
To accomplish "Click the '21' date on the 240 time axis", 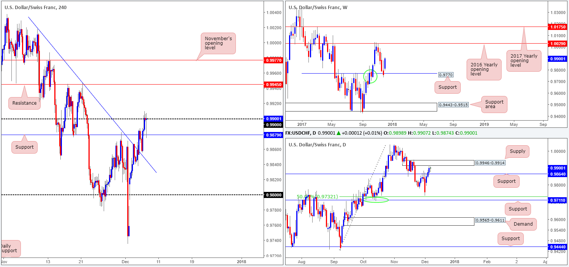I will (81, 262).
